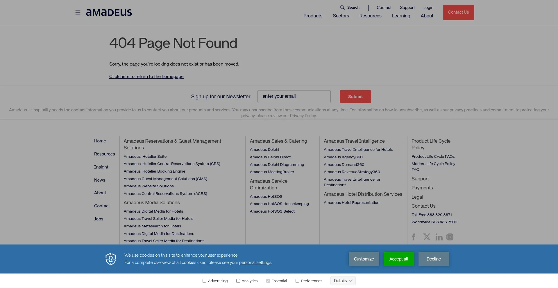Viewport: 558px width, 288px height.
Task: Open the personal settings link
Action: pyautogui.click(x=255, y=262)
